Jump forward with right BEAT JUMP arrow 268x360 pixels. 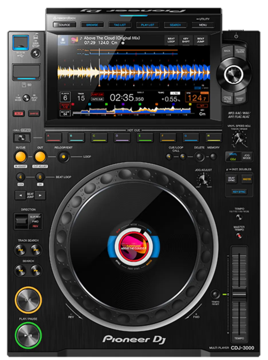coord(40,196)
